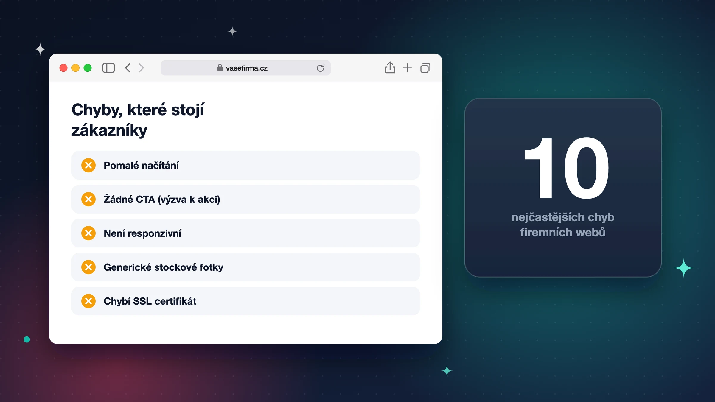Select the 'Generické stockové fotky' text

[164, 267]
